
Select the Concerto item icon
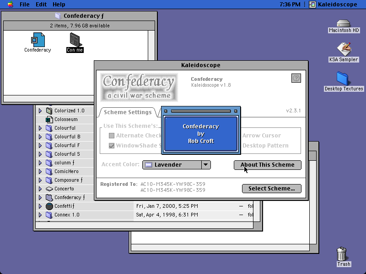[x=49, y=189]
